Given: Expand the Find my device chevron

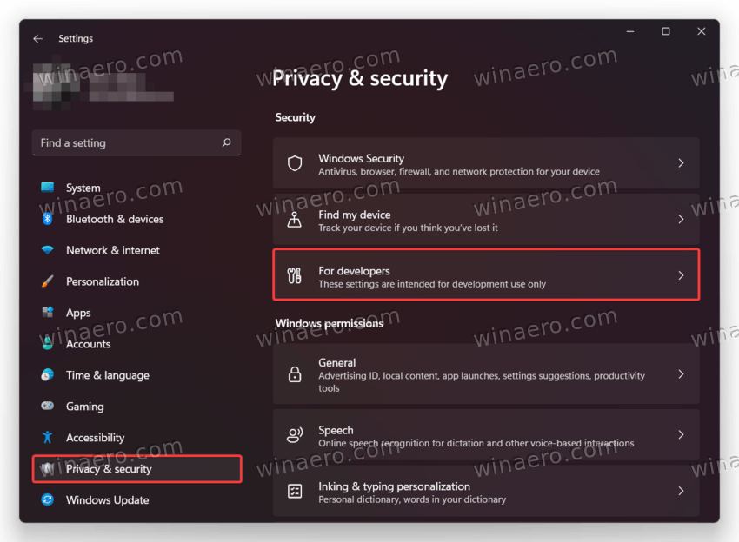Looking at the screenshot, I should (x=681, y=220).
